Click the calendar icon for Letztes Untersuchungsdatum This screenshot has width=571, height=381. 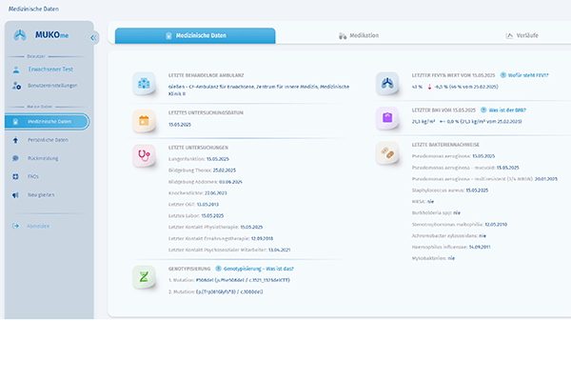[x=144, y=120]
